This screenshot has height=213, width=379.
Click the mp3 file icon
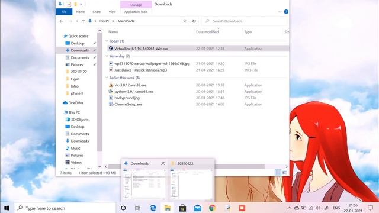click(x=111, y=70)
